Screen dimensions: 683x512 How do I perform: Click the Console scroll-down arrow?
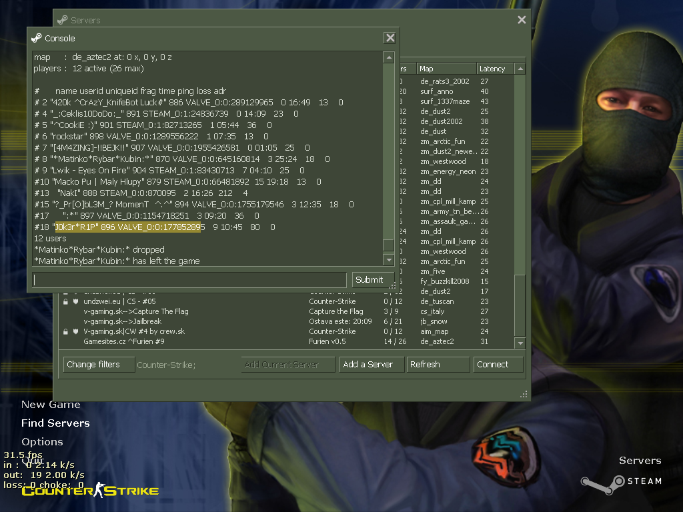[389, 260]
